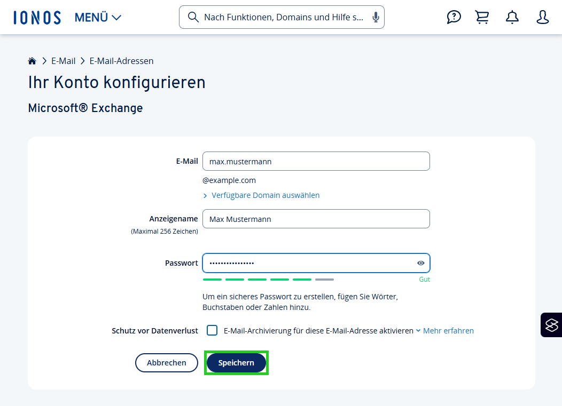Click the green password strength meter
Viewport: 562px width, 406px height.
click(257, 279)
